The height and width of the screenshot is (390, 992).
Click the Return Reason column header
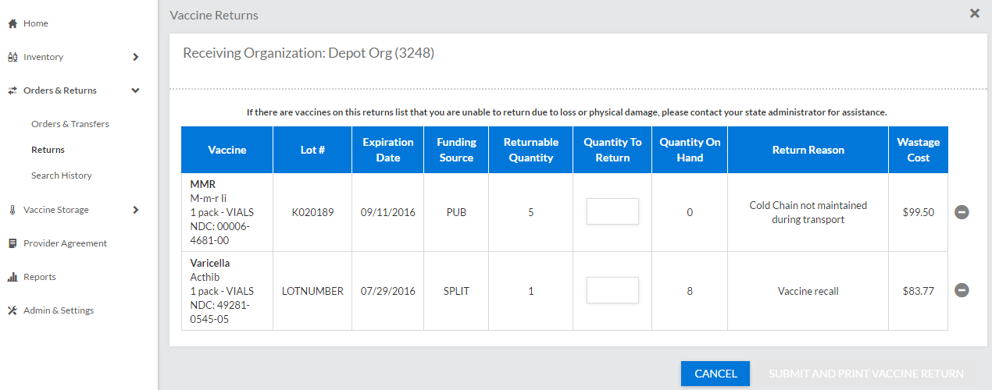pyautogui.click(x=808, y=150)
